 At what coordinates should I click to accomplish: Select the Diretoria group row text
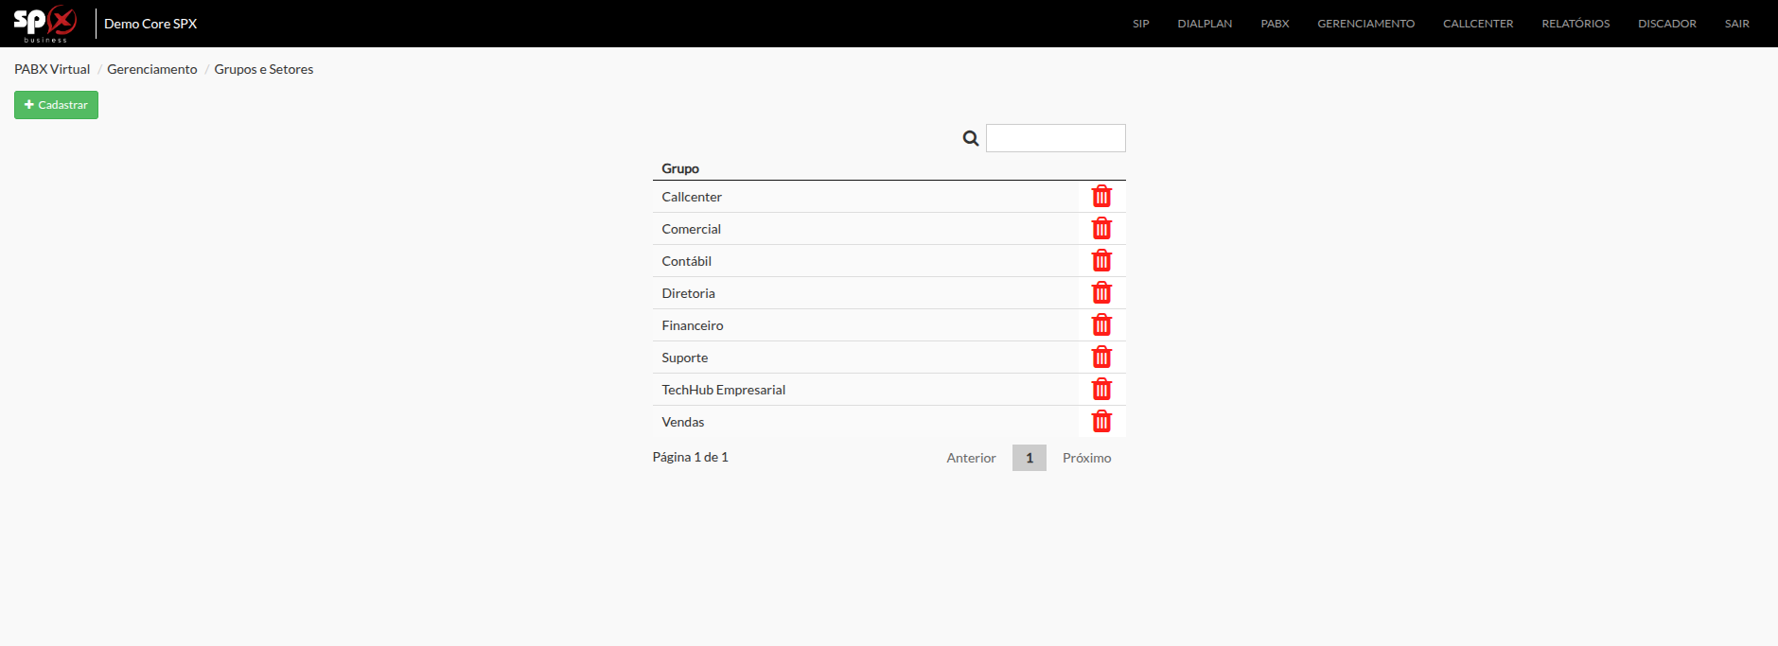(688, 293)
